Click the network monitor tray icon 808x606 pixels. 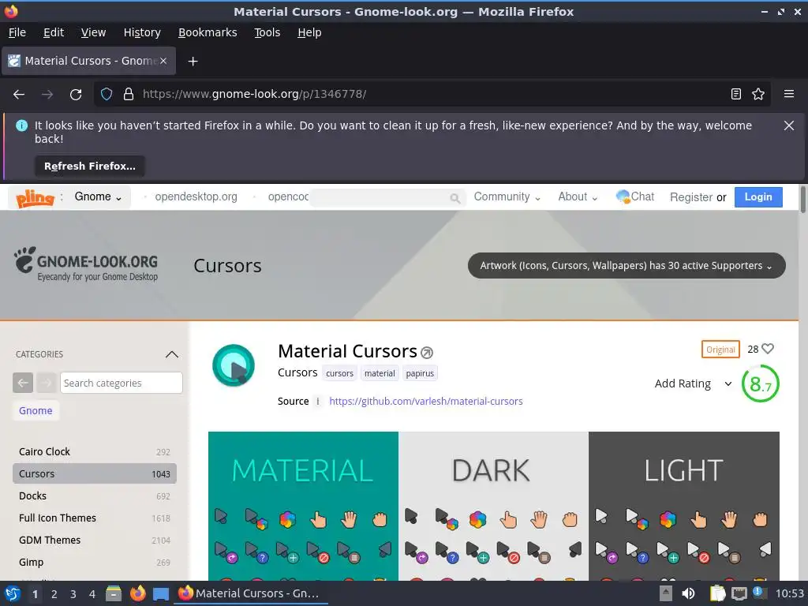click(x=739, y=593)
